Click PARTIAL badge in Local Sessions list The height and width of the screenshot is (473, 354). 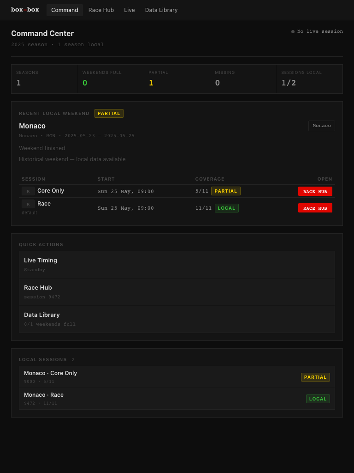click(x=315, y=377)
